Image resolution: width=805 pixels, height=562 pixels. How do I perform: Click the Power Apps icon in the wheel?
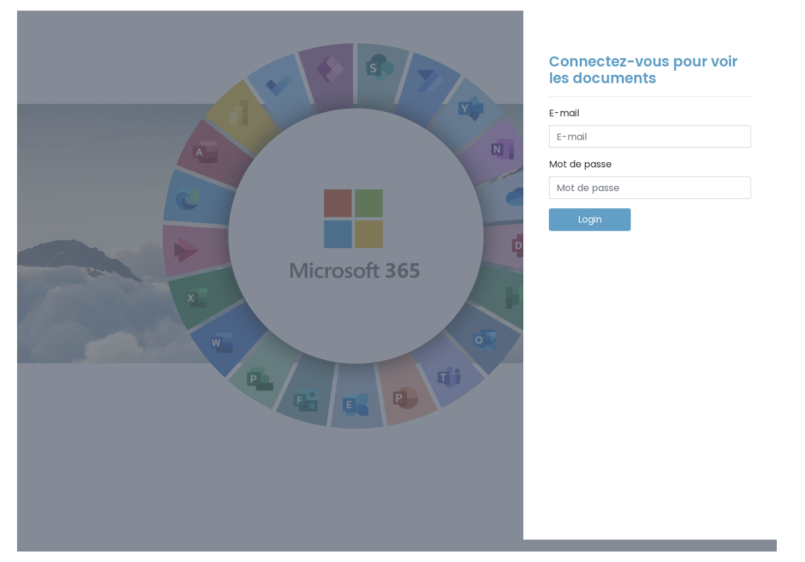click(330, 70)
